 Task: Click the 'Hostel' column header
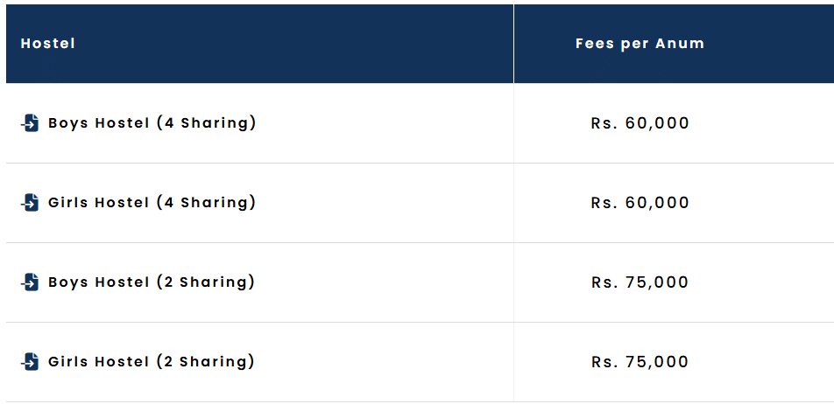click(x=48, y=44)
